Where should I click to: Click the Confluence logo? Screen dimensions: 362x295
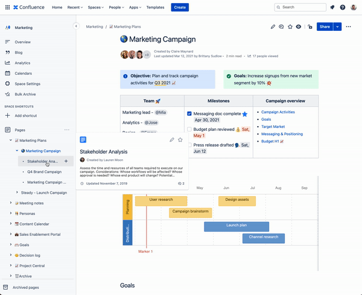pyautogui.click(x=29, y=7)
